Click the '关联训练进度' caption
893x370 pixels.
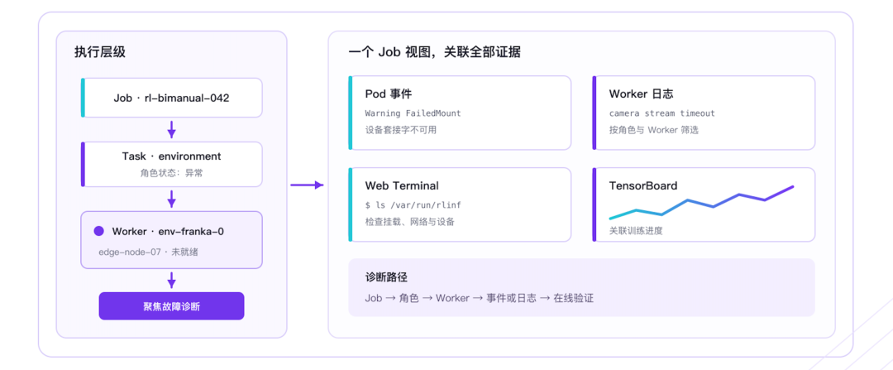click(x=636, y=231)
